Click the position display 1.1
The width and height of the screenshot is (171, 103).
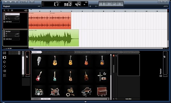tap(56, 4)
